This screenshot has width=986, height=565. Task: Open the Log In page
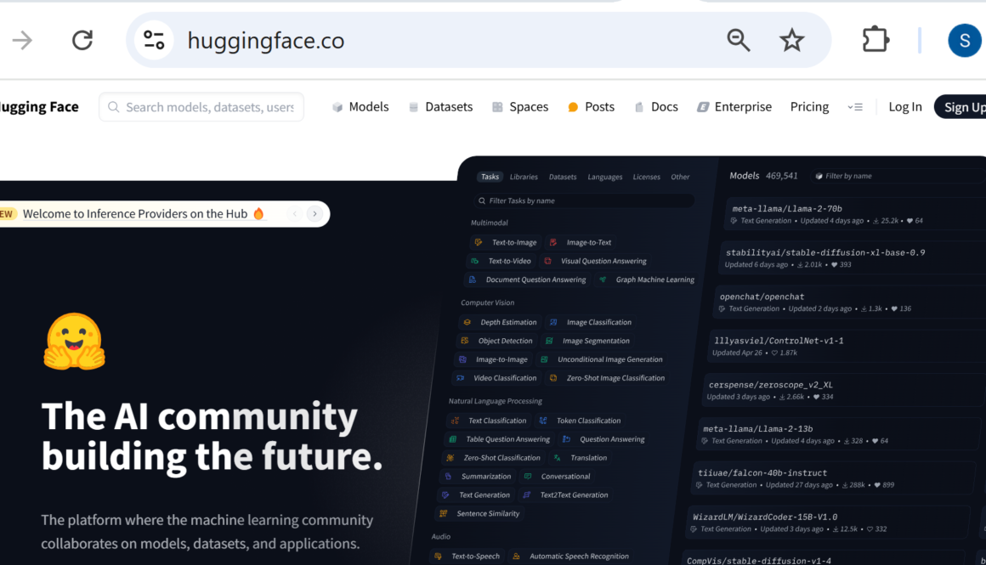904,106
